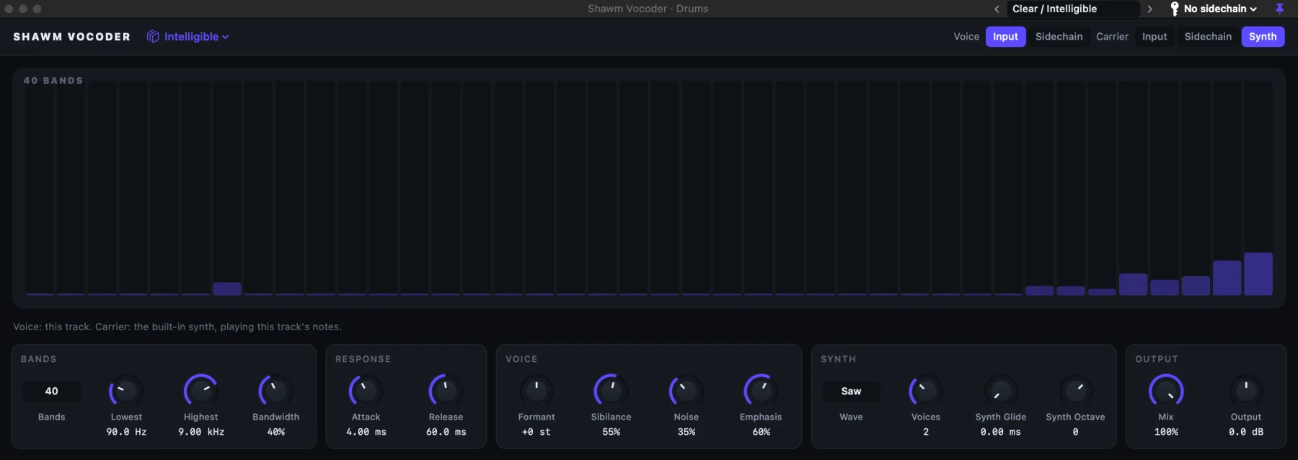Click the Emphasis knob
The height and width of the screenshot is (460, 1298).
(x=761, y=391)
